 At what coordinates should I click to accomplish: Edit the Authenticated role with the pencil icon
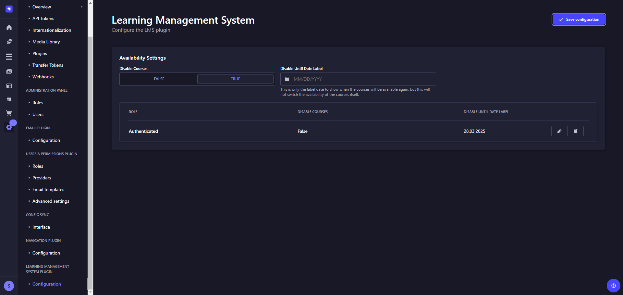tap(559, 131)
